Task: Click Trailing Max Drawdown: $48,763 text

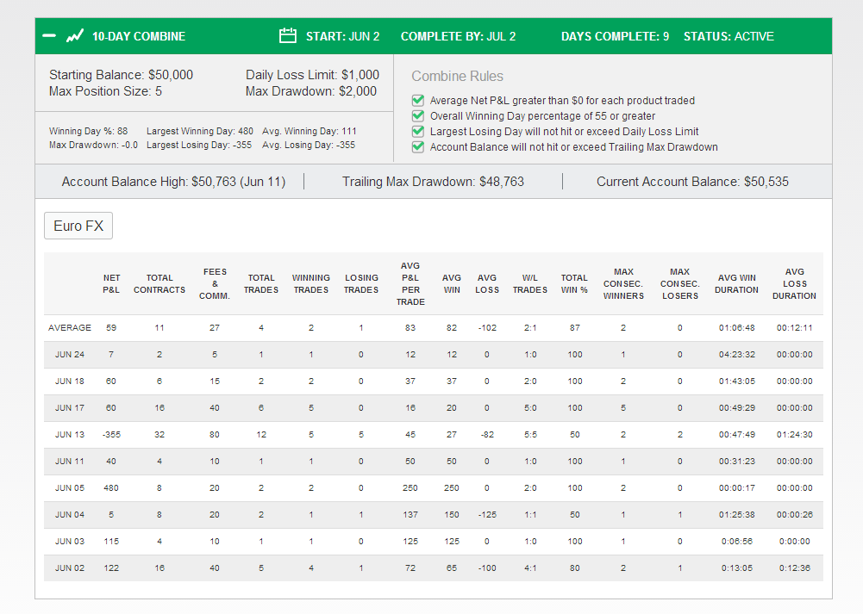Action: pyautogui.click(x=433, y=182)
